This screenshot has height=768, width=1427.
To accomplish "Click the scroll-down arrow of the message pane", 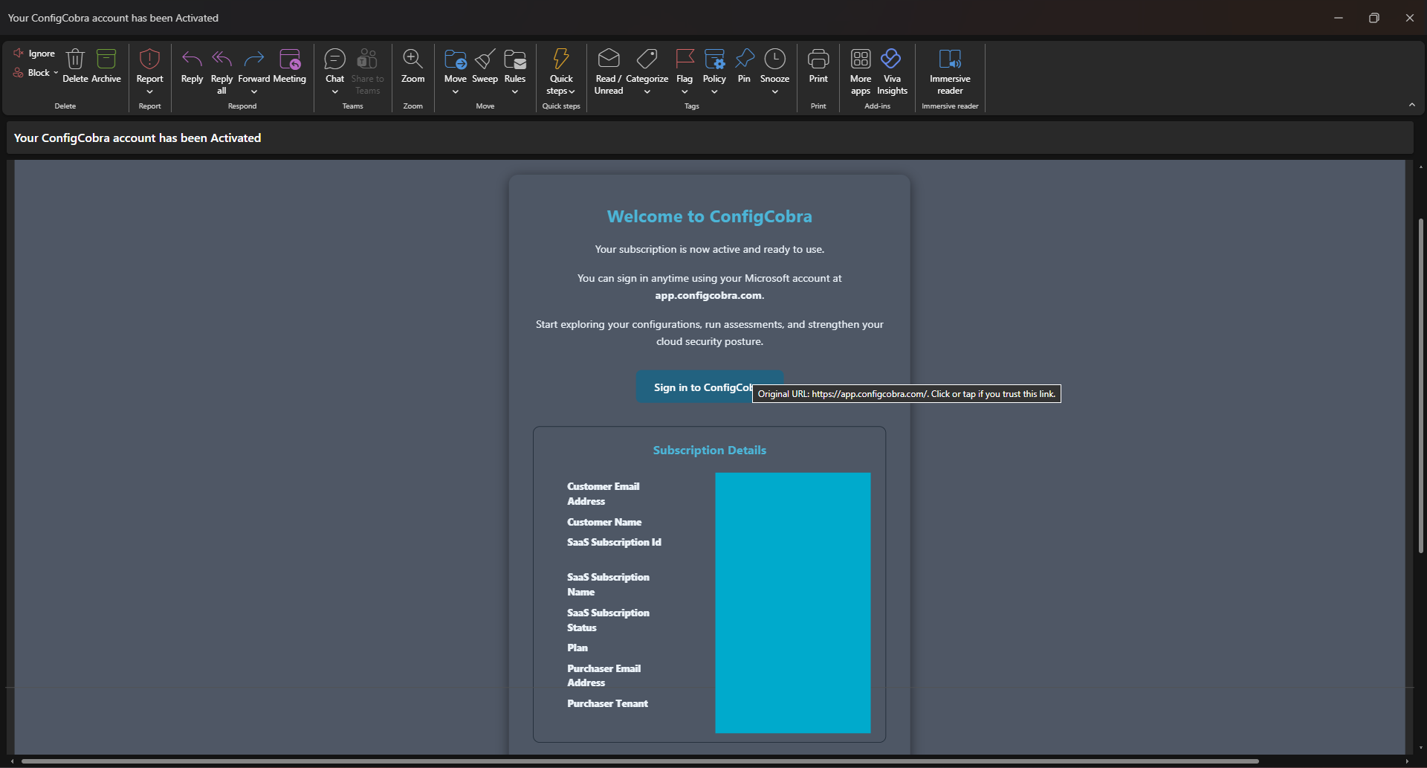I will pos(1420,748).
